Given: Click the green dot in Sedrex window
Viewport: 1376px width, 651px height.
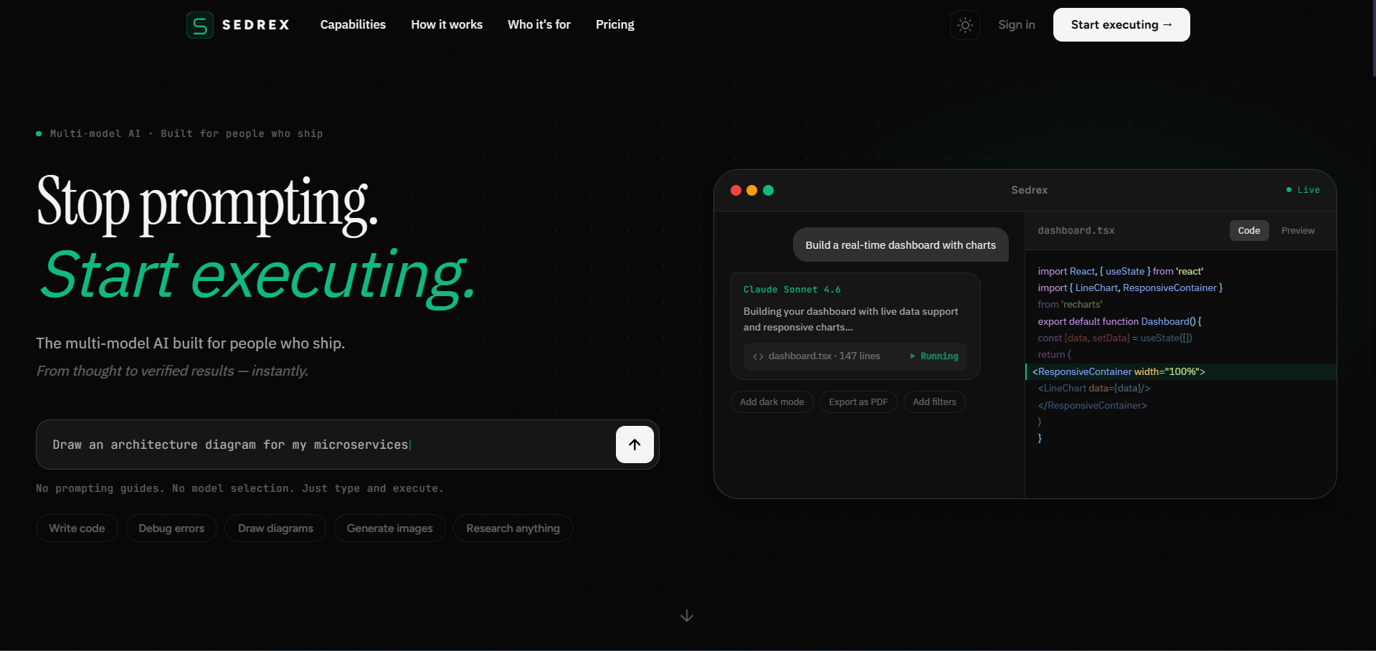Looking at the screenshot, I should pyautogui.click(x=768, y=190).
